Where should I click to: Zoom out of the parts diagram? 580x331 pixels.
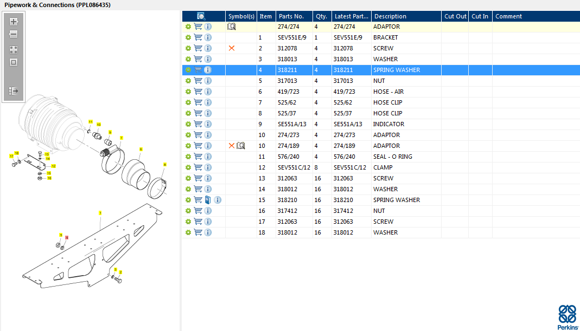[x=14, y=34]
